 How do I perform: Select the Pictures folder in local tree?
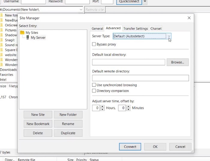10,30
